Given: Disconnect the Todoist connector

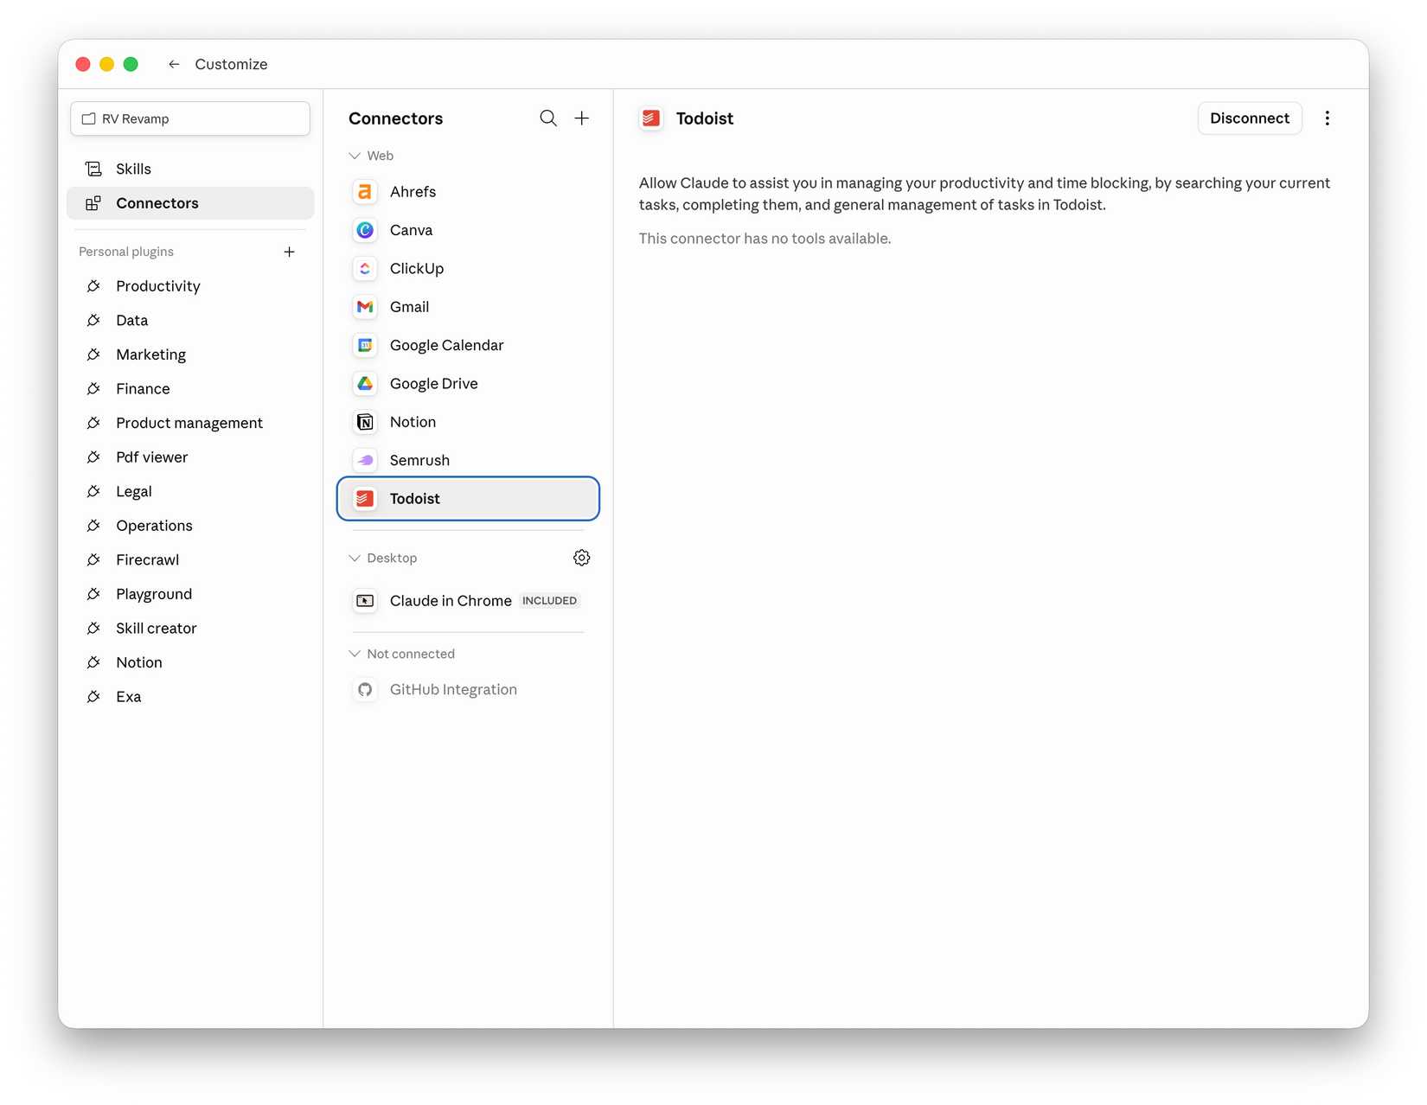Looking at the screenshot, I should click(x=1250, y=118).
